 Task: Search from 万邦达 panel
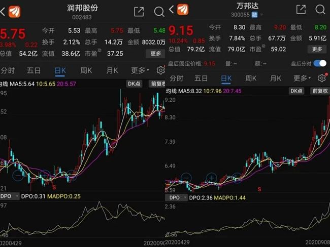[320, 10]
